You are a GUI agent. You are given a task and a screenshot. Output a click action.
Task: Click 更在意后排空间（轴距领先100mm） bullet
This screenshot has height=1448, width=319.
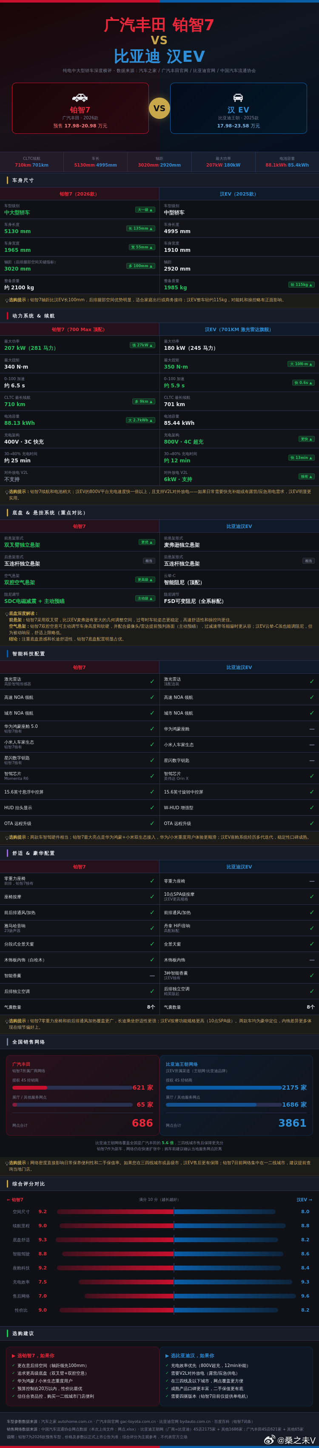52,1366
